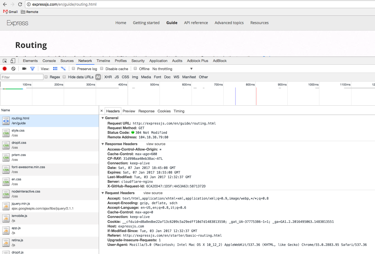Select the app.js file icon
The image size is (375, 254).
point(6,230)
